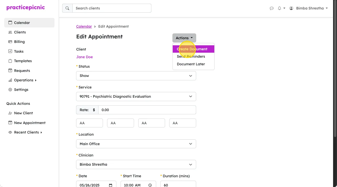Click the practicepicnic logo
This screenshot has width=337, height=187.
[x=26, y=7]
